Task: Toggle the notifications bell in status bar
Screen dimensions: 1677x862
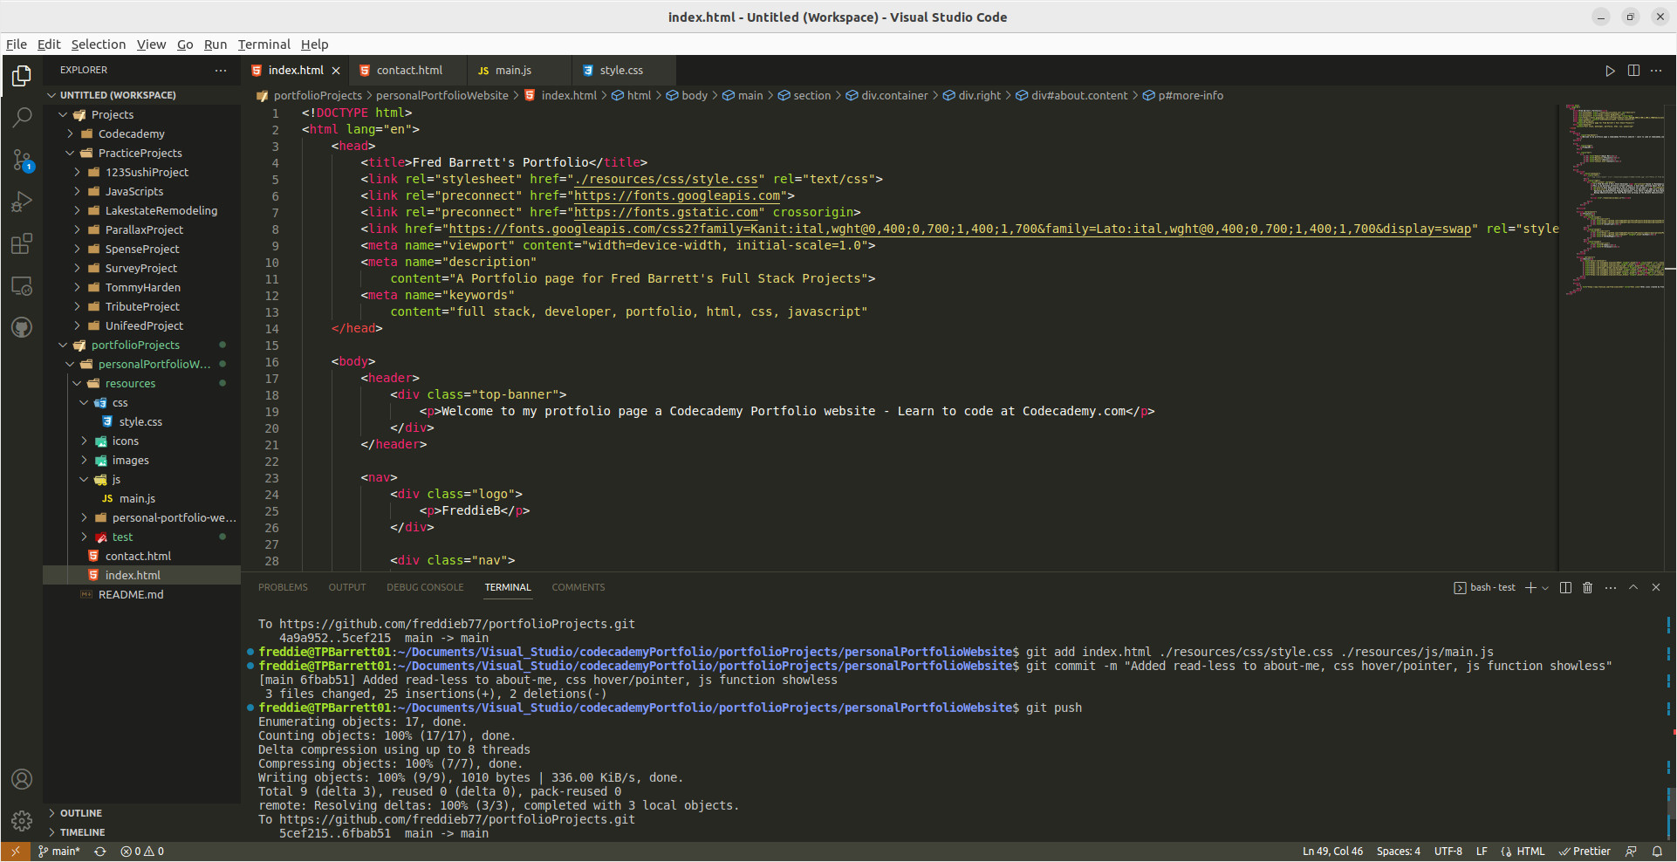Action: click(x=1657, y=852)
